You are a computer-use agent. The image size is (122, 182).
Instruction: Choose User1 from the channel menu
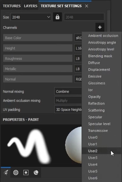coord(102,144)
